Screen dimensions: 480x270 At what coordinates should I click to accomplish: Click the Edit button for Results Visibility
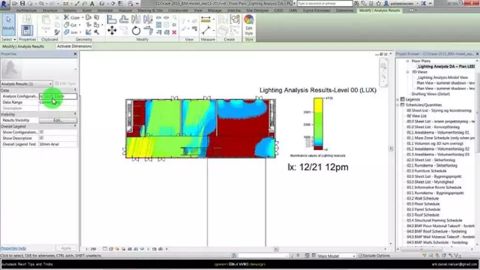(58, 120)
